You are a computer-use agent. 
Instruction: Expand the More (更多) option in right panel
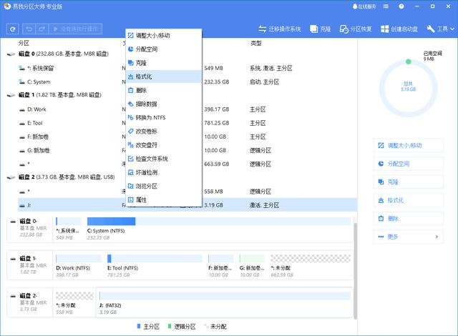[x=408, y=237]
